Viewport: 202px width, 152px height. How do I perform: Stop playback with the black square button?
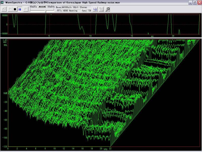pyautogui.click(x=15, y=9)
